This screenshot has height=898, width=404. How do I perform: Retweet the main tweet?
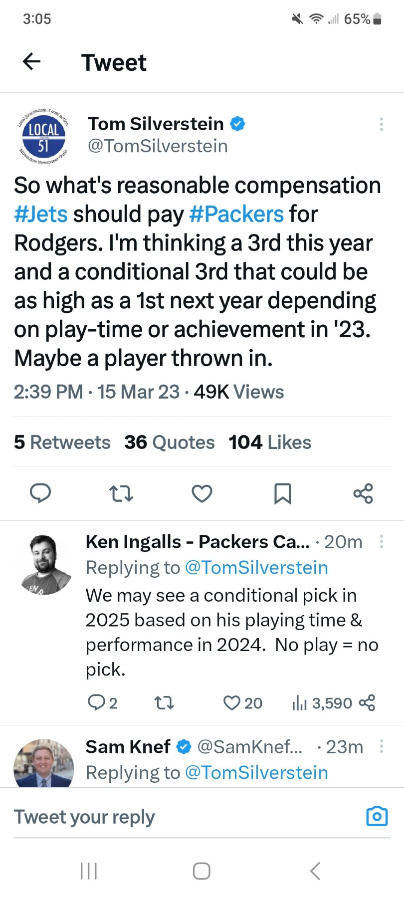click(121, 493)
